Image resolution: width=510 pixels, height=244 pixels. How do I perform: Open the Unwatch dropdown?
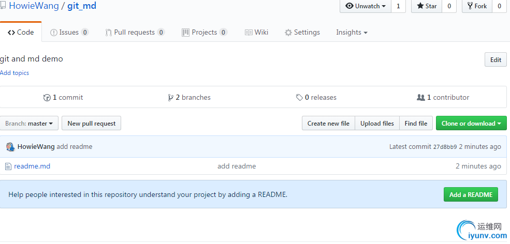(366, 6)
